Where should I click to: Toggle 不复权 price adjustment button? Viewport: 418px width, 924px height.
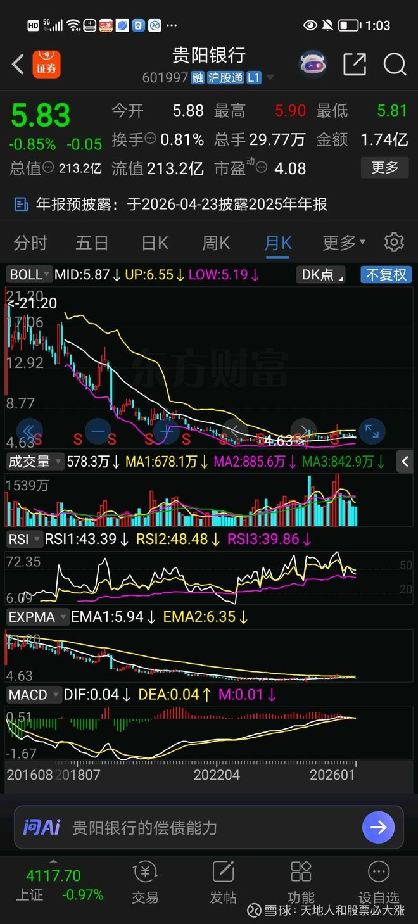386,274
